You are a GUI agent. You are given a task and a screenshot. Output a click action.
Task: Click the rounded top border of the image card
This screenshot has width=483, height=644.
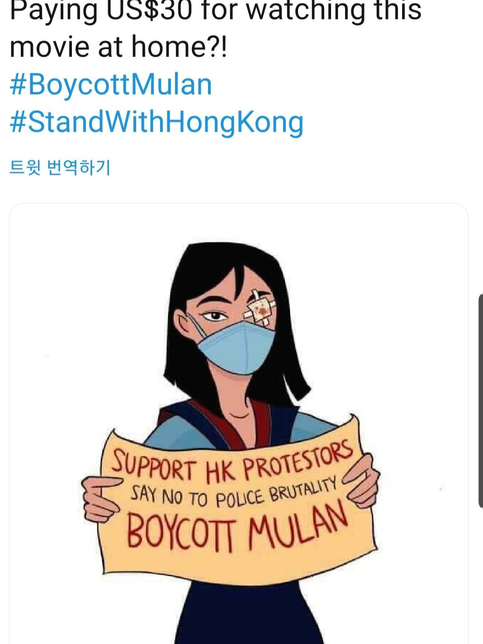239,204
